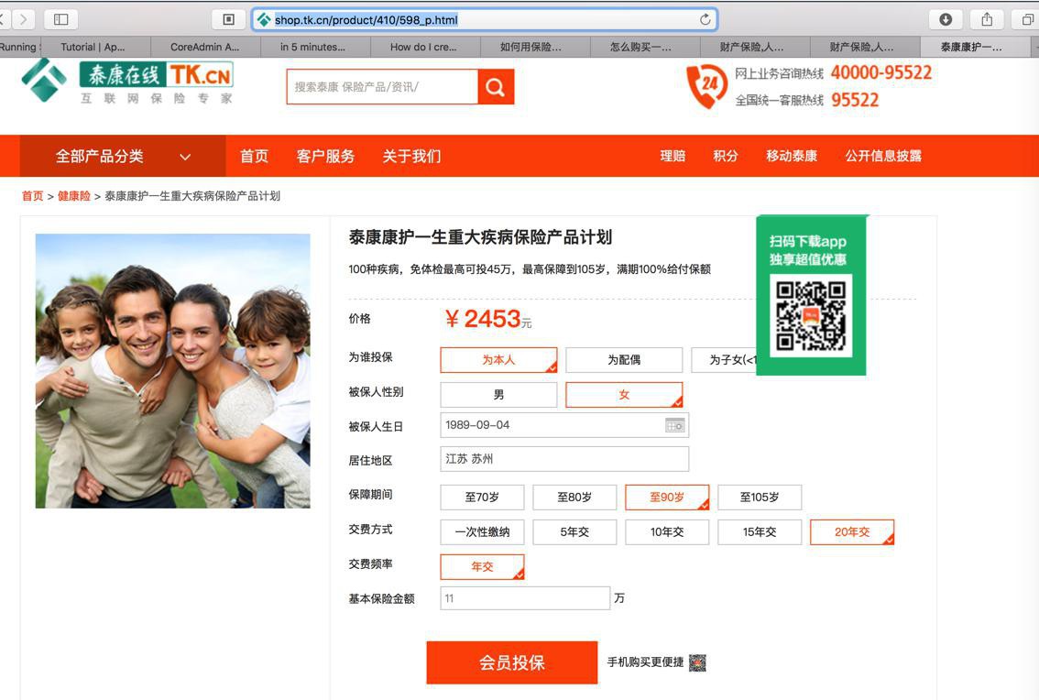The width and height of the screenshot is (1039, 700).
Task: Click the Safari forward arrow
Action: click(x=24, y=20)
